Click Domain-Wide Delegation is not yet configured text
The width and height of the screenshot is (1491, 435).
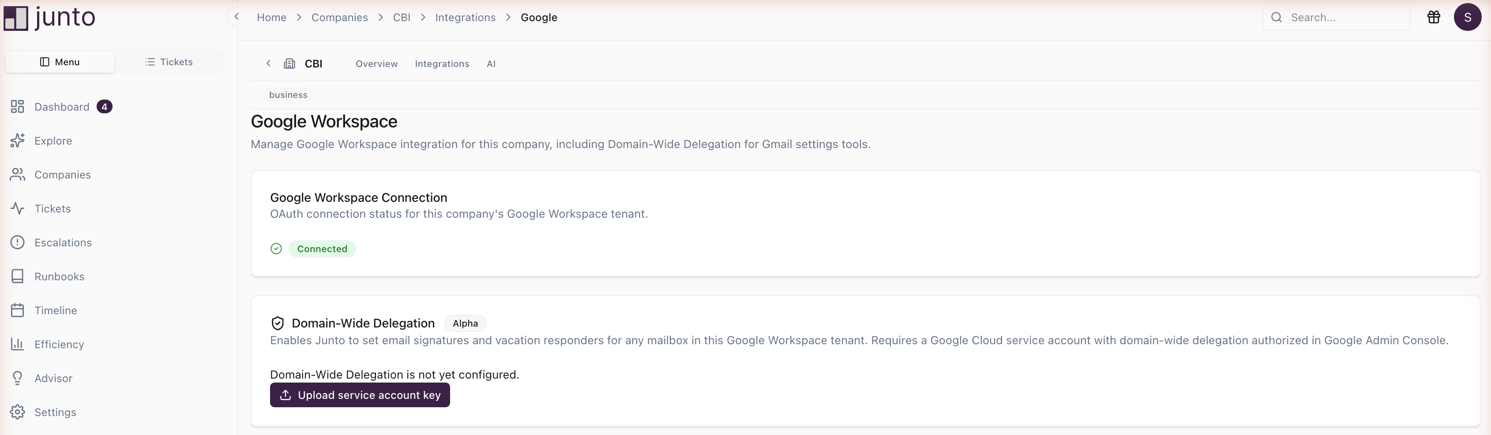395,375
